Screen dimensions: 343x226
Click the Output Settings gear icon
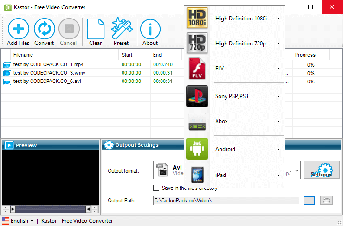[109, 145]
